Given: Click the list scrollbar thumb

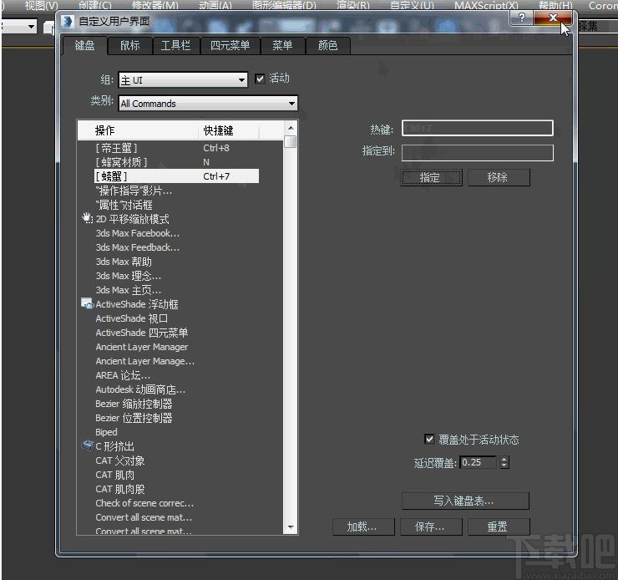Looking at the screenshot, I should tap(291, 141).
